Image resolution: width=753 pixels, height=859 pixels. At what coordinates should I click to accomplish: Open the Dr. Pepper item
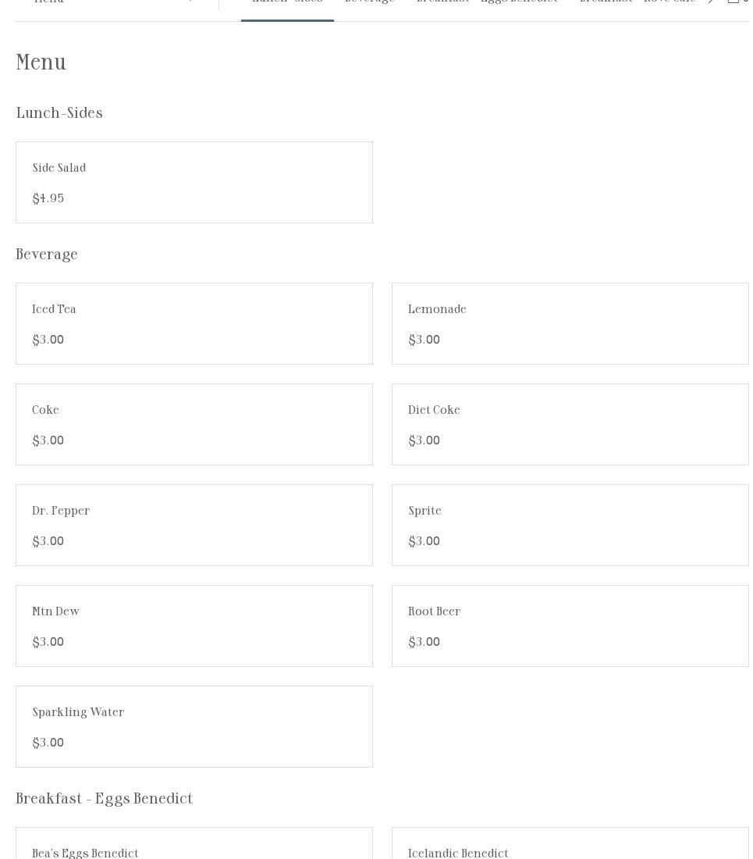(x=194, y=525)
